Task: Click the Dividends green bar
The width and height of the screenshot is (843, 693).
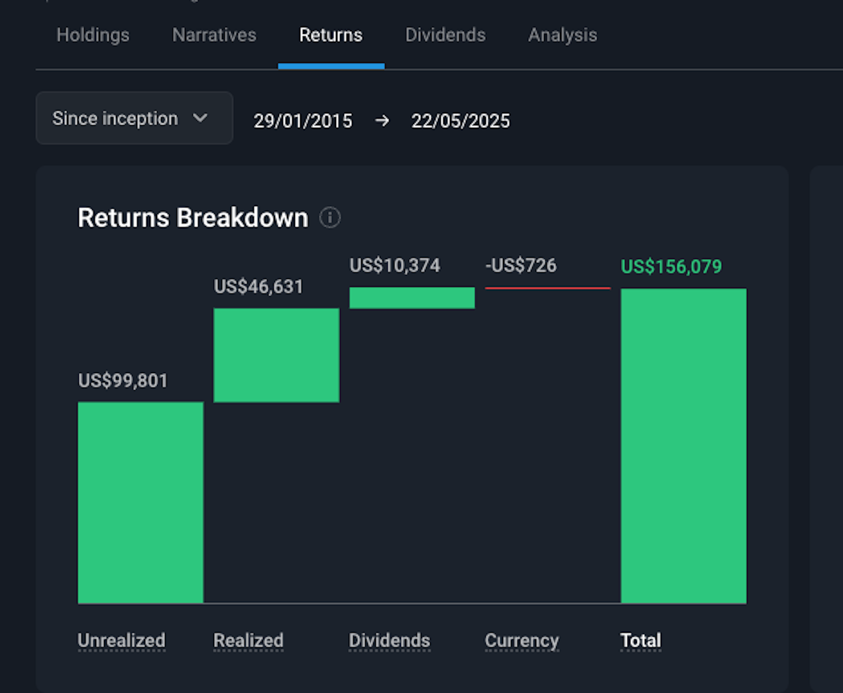Action: 412,297
